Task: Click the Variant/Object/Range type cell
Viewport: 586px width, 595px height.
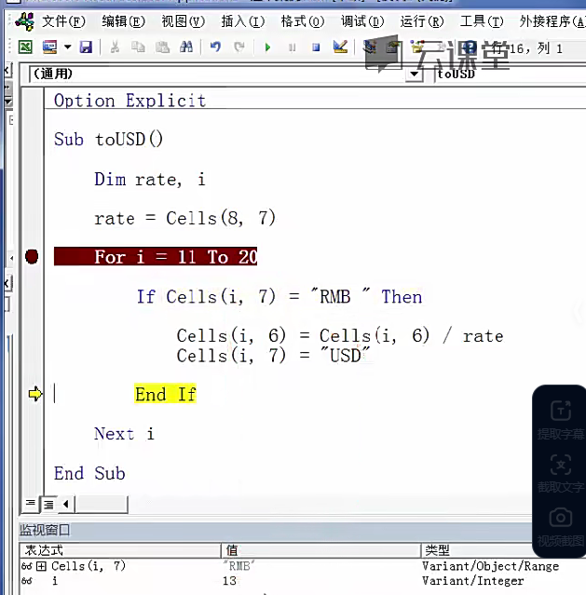Action: [490, 566]
